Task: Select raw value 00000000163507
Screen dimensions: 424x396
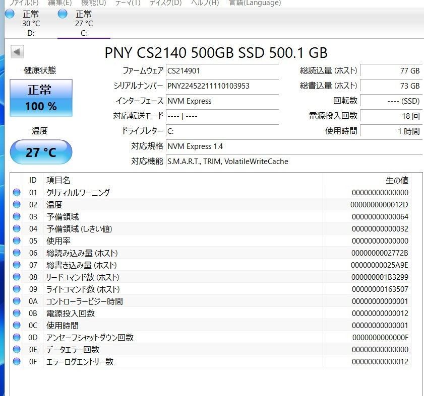Action: coord(380,289)
